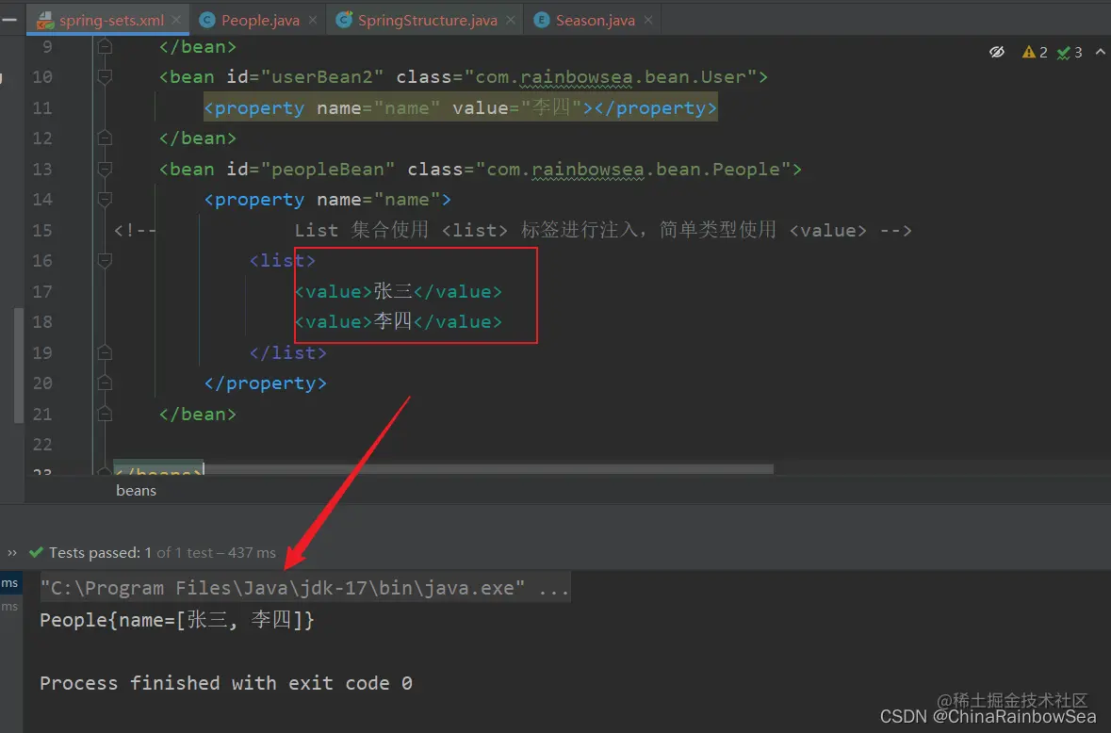
Task: Collapse the peopleBean bean at line 13
Action: point(105,169)
